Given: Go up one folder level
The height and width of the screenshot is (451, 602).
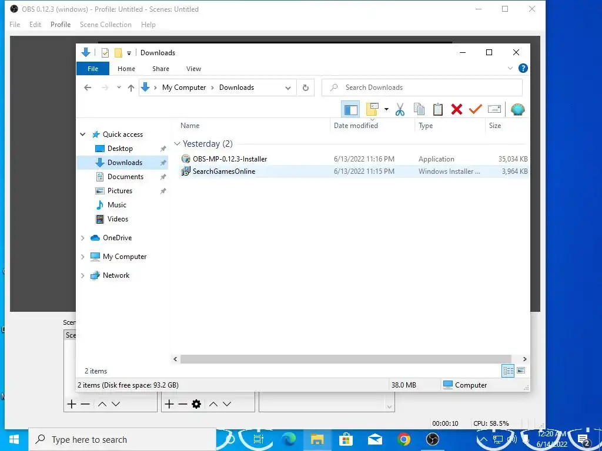Looking at the screenshot, I should pos(131,88).
